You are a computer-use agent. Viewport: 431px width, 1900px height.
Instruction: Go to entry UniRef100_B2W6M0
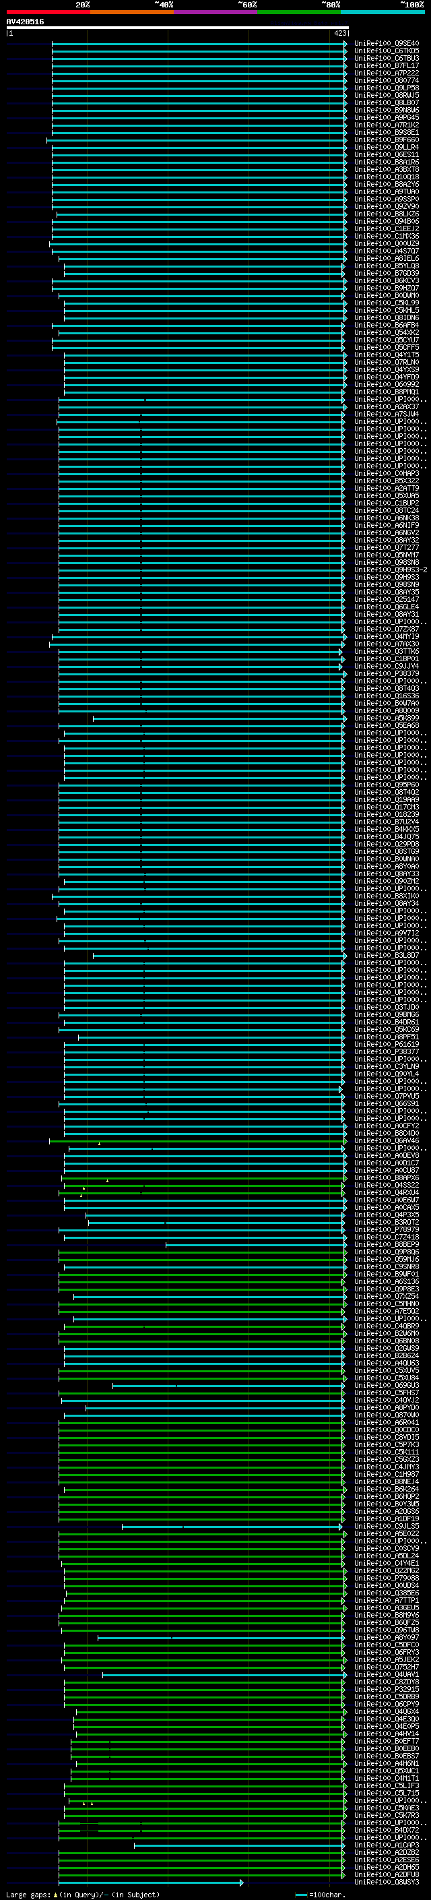point(386,1332)
